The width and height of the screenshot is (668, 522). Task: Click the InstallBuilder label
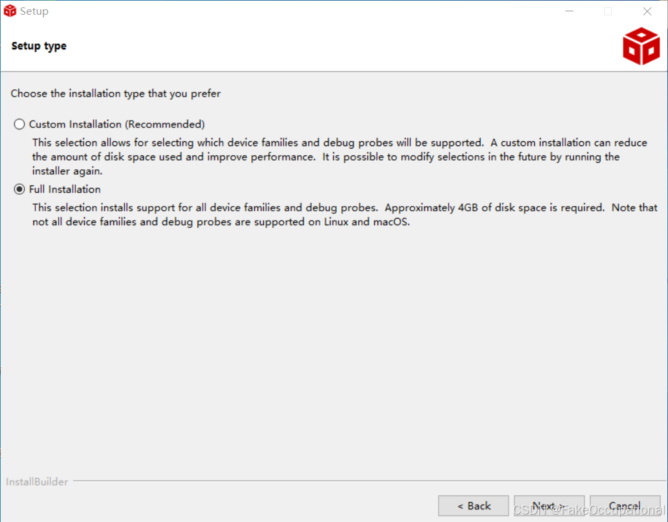37,481
